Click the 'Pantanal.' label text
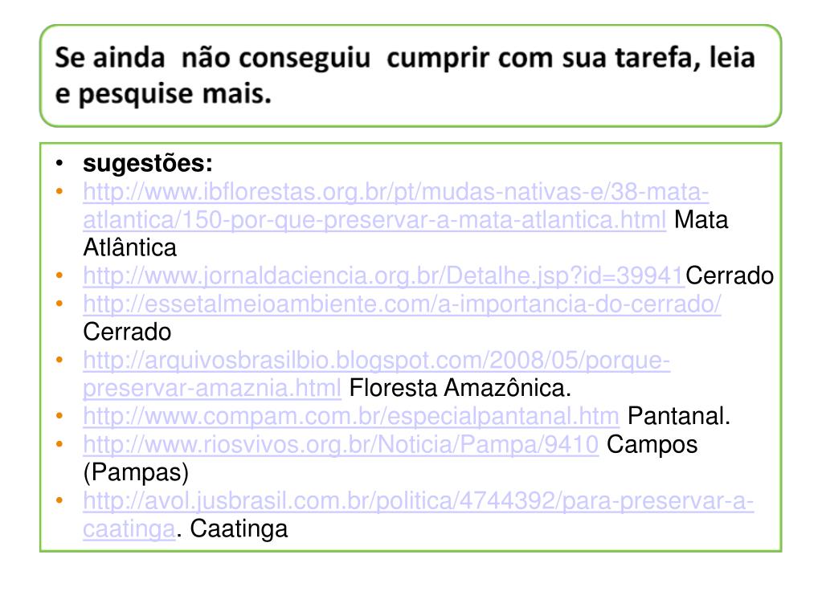This screenshot has width=822, height=616. pos(679,417)
